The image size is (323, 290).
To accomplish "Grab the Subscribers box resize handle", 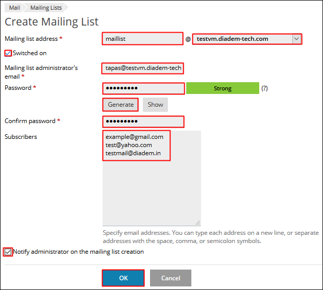I will tap(198, 223).
